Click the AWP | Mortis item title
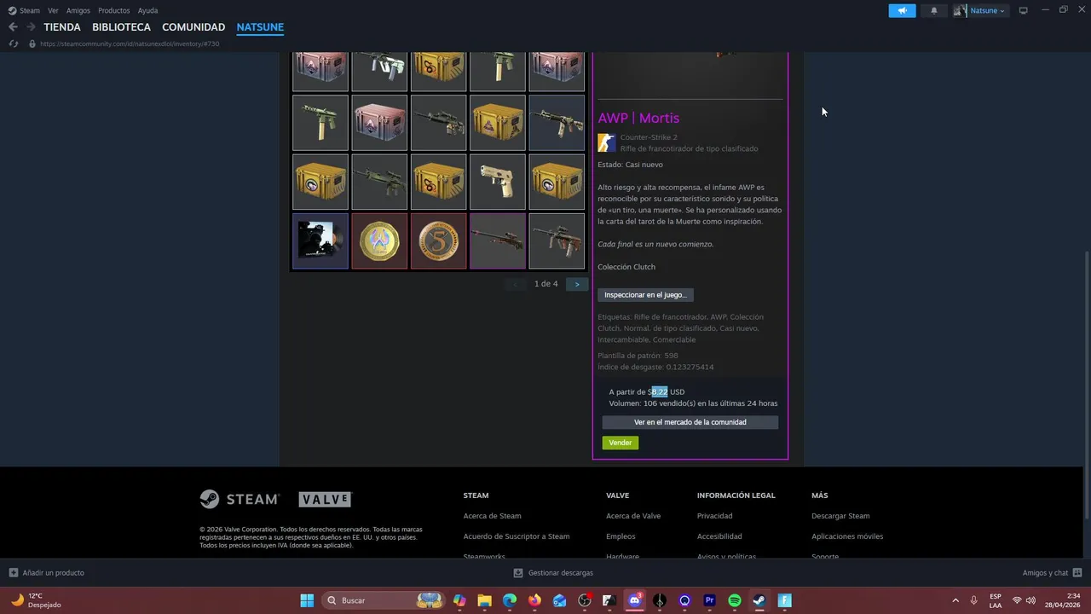Image resolution: width=1091 pixels, height=614 pixels. tap(638, 118)
